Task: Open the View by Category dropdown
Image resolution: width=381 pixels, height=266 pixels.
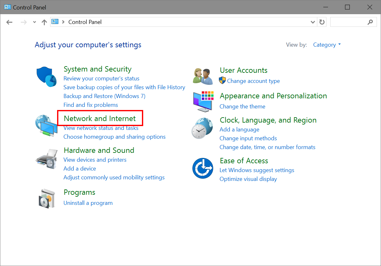Action: pyautogui.click(x=327, y=45)
